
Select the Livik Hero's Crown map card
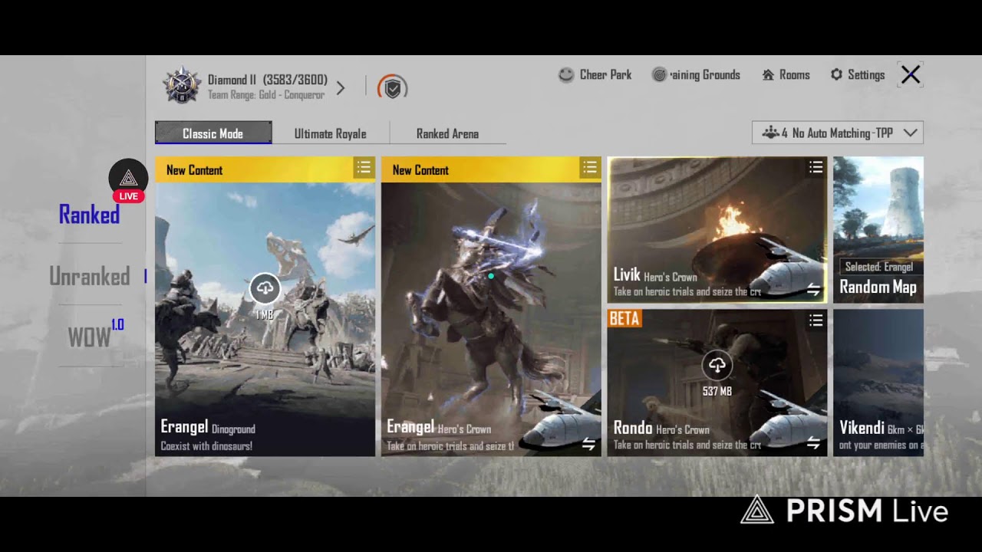[x=717, y=230]
